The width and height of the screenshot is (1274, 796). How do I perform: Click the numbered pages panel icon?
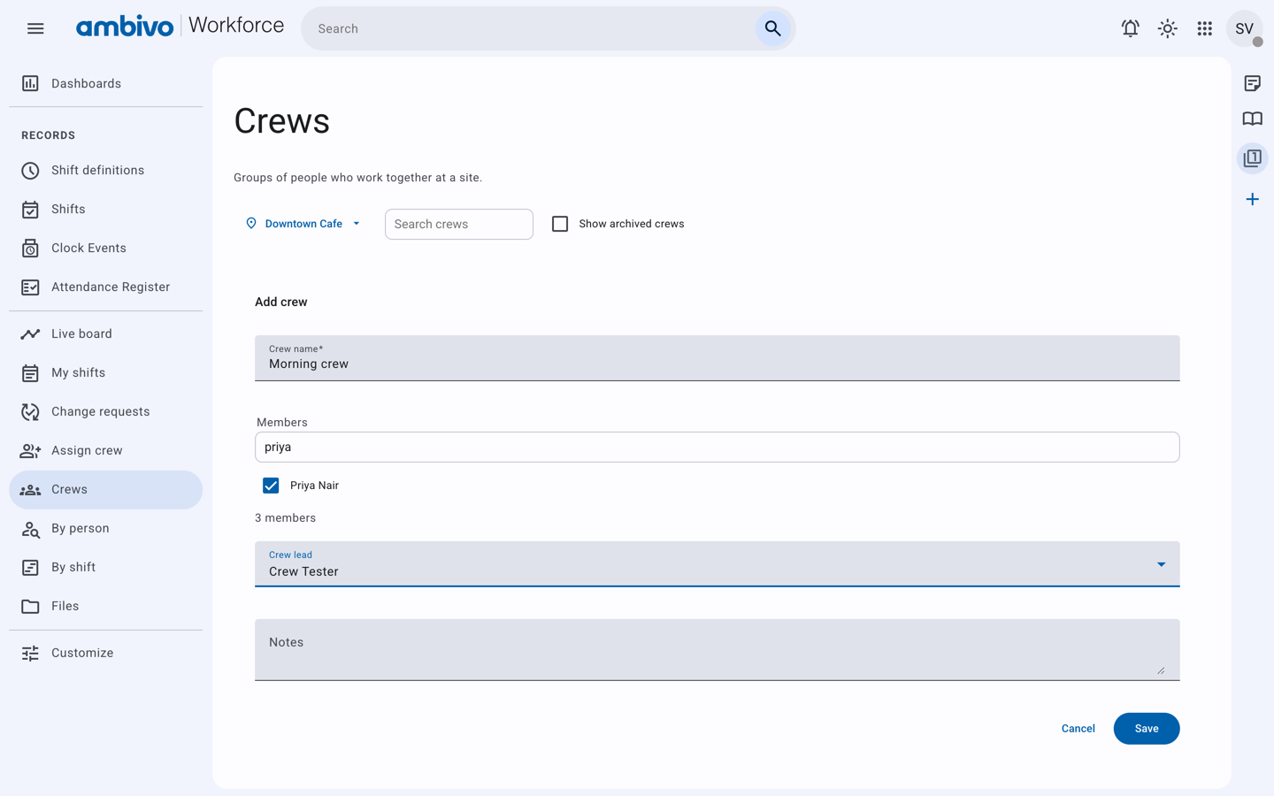(1252, 158)
